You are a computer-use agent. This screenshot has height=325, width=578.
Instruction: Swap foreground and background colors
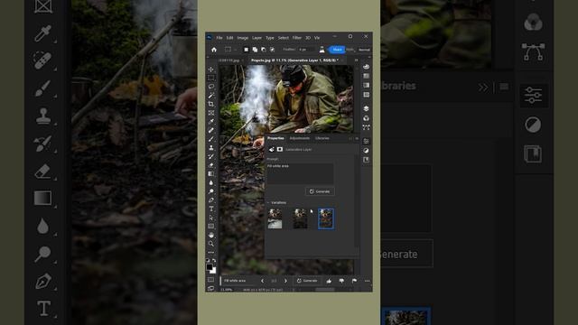214,261
